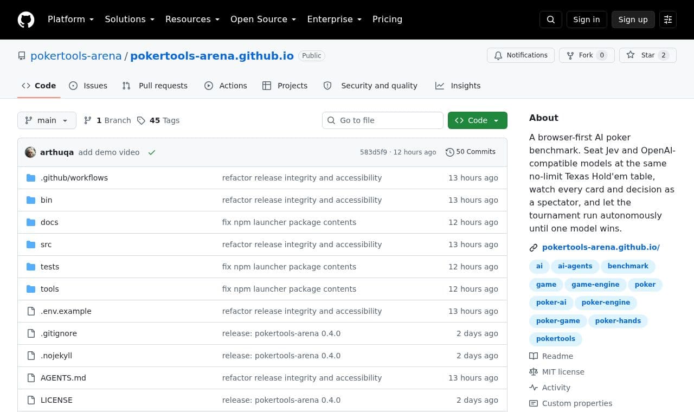Screen dimensions: 694x412
Task: Click the Sign up button
Action: coord(633,20)
